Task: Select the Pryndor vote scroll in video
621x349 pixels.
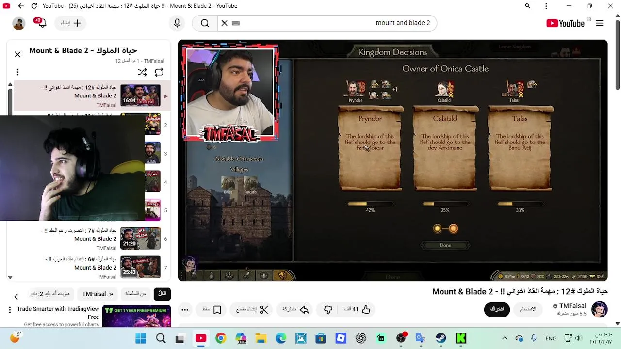Action: click(x=370, y=148)
